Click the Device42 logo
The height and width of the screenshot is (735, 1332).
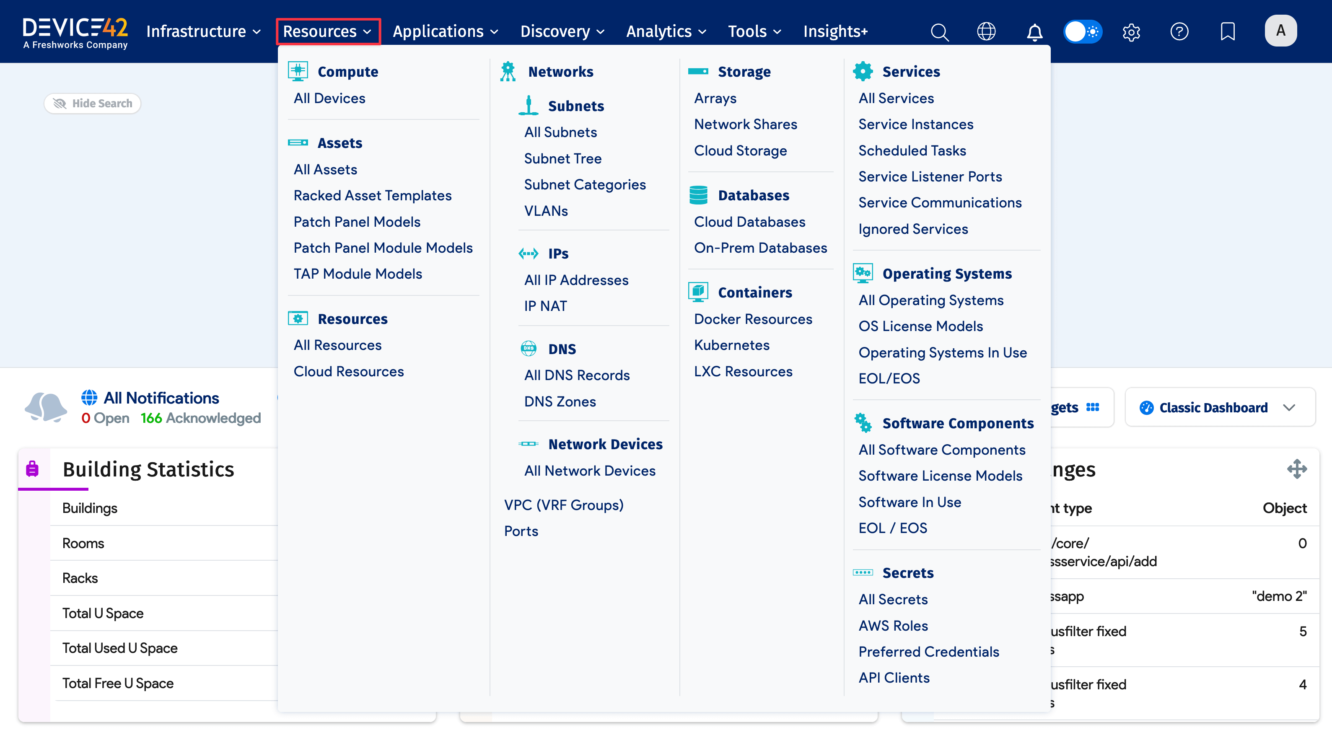coord(75,33)
